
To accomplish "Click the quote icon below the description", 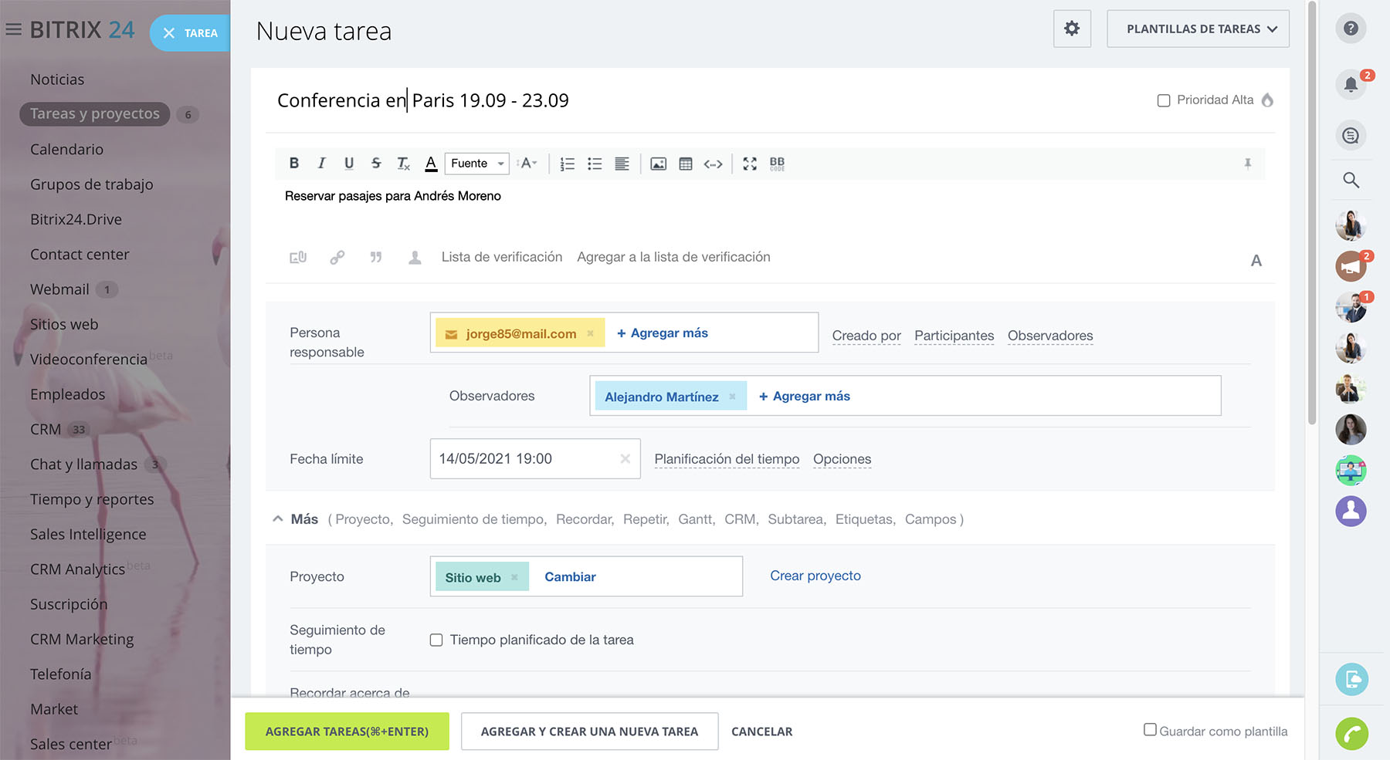I will pos(376,258).
